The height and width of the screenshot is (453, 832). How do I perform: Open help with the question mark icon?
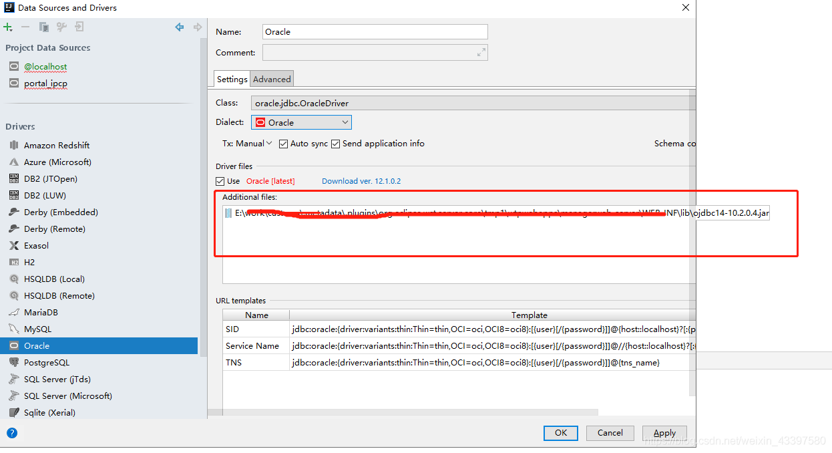12,433
